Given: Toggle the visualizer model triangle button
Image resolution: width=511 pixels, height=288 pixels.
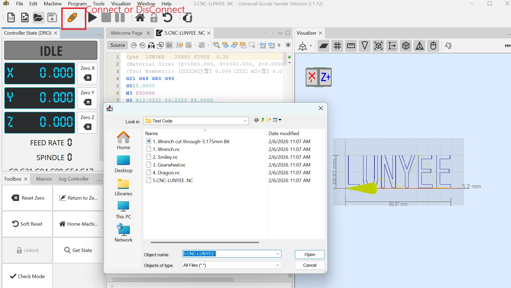Looking at the screenshot, I should point(420,46).
